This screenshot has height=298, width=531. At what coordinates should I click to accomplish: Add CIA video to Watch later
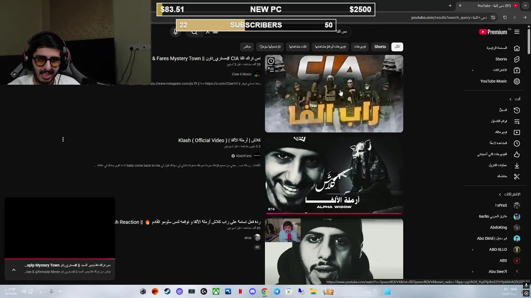tap(271, 61)
